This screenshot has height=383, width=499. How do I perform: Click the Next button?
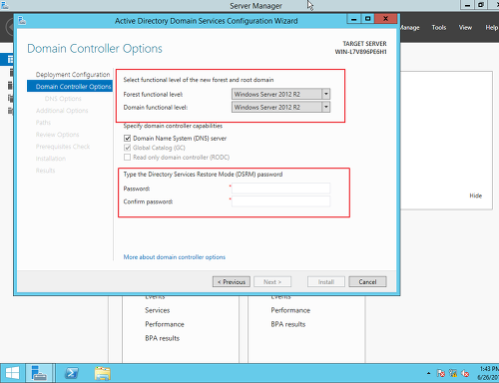point(272,281)
